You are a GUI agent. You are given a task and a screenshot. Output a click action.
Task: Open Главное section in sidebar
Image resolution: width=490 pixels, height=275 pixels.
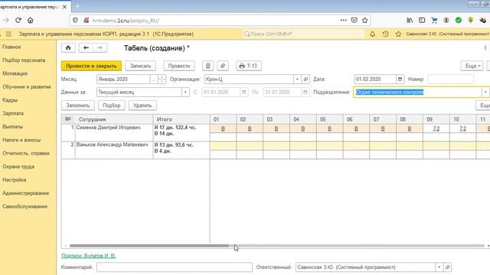(x=11, y=47)
